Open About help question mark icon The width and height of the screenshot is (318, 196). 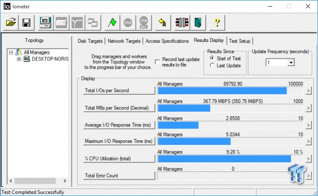coord(217,23)
